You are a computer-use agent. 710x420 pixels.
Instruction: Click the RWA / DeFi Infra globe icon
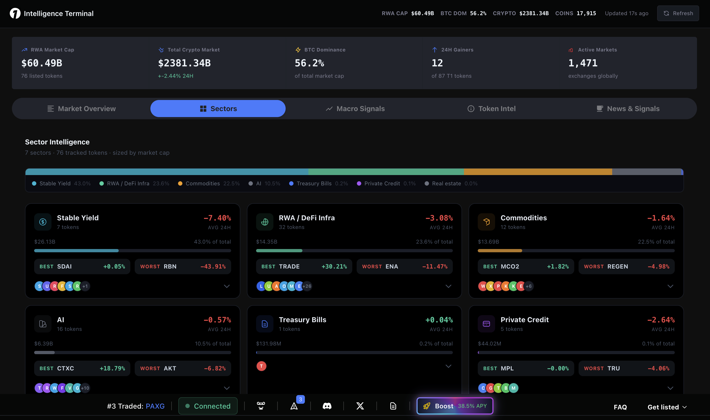point(264,222)
